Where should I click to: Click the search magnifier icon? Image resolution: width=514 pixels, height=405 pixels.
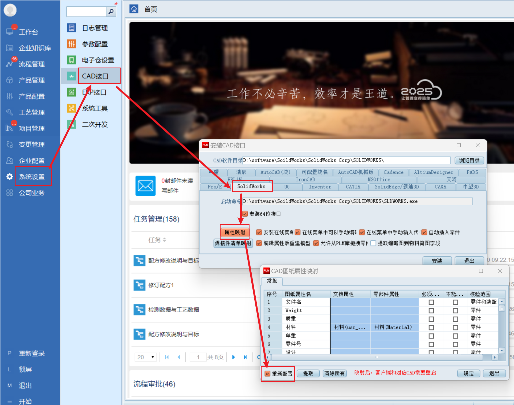(111, 12)
